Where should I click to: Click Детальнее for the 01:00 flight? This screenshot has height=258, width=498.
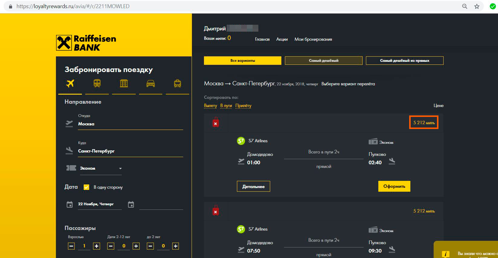pyautogui.click(x=254, y=187)
